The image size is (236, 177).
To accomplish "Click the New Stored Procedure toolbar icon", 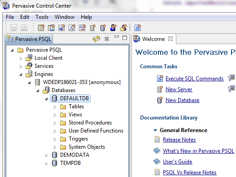I will 61,28.
